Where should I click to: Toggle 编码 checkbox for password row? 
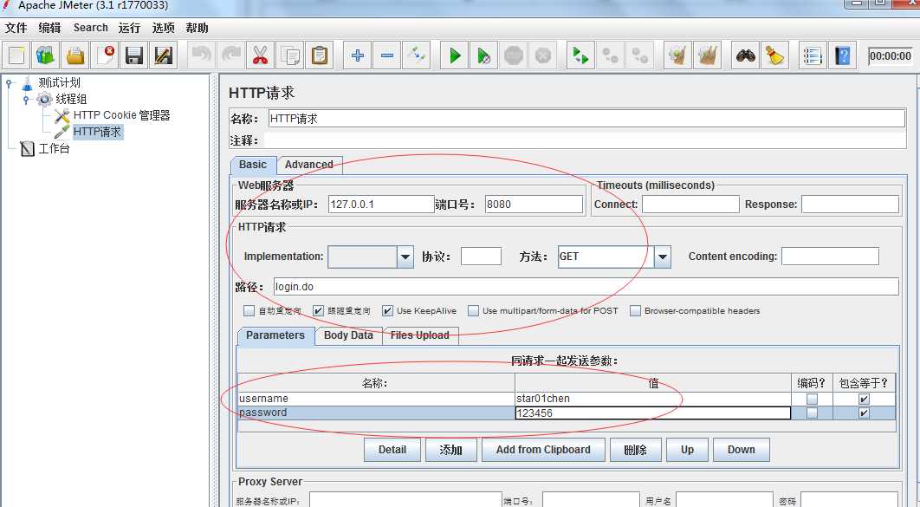pos(812,413)
